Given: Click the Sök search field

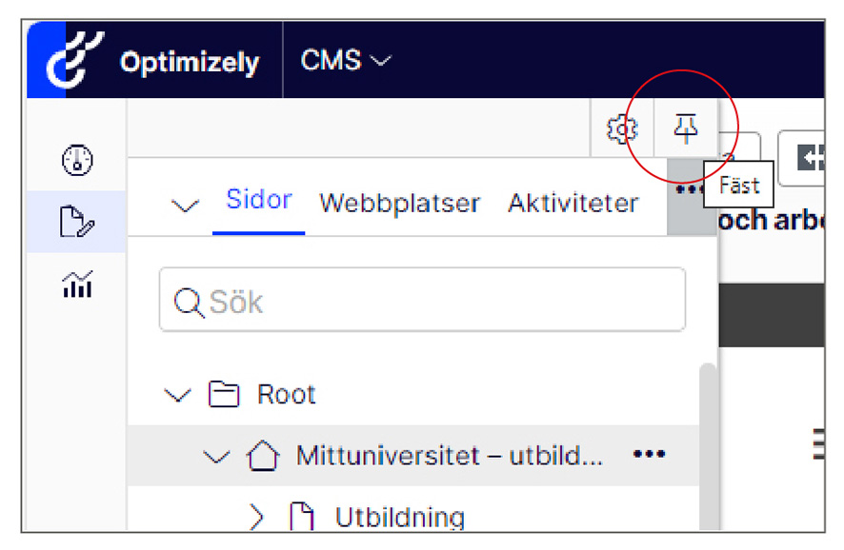Looking at the screenshot, I should point(422,300).
